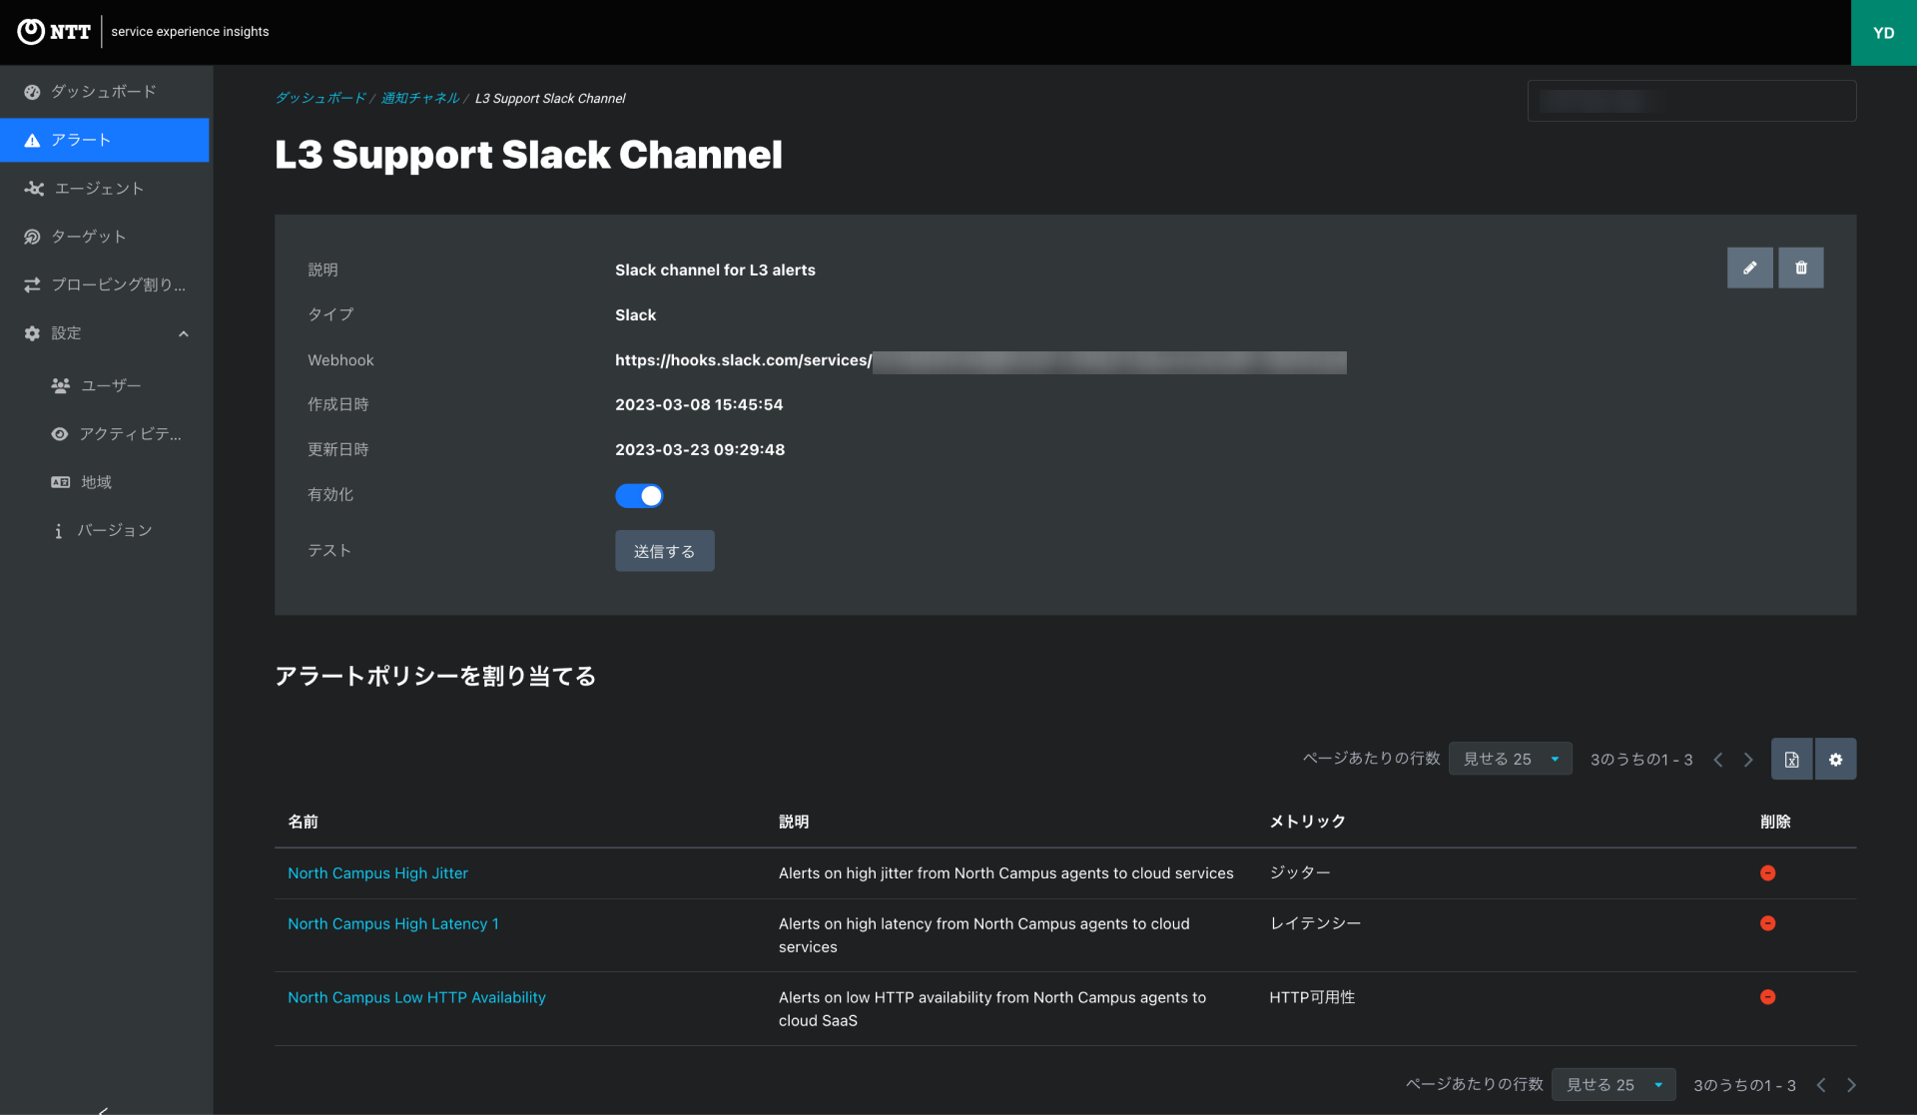Image resolution: width=1917 pixels, height=1115 pixels.
Task: Collapse the 設定 section chevron
Action: (x=184, y=333)
